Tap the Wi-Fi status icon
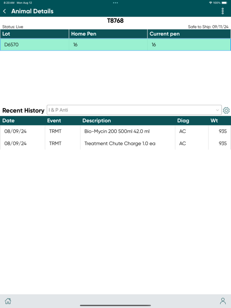The width and height of the screenshot is (231, 308). [x=211, y=3]
